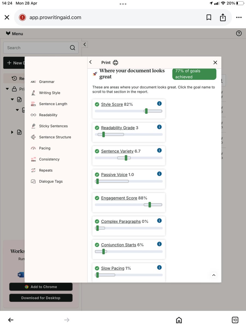Click the Sentence Length bars icon
The width and height of the screenshot is (246, 329).
[33, 104]
